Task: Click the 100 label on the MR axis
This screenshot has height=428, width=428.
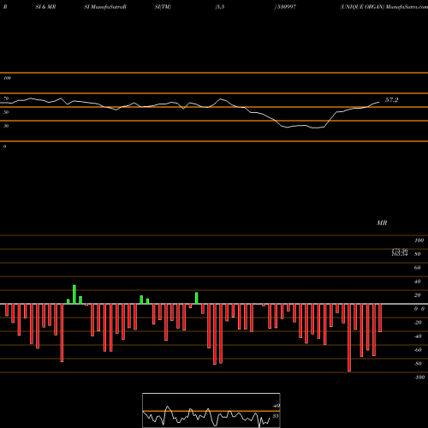Action: click(x=419, y=241)
